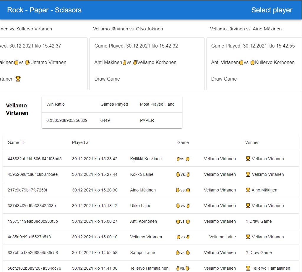This screenshot has height=272, width=302.
Task: Click the Played at column header
Action: pyautogui.click(x=81, y=142)
